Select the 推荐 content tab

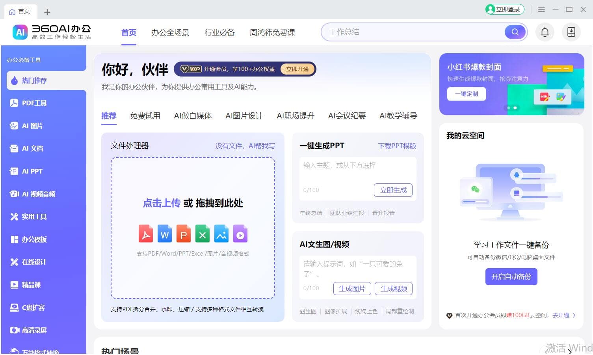[109, 116]
